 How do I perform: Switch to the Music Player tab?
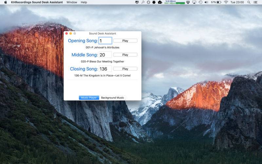[89, 98]
